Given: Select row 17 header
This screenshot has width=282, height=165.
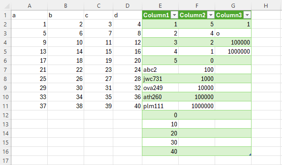Looking at the screenshot, I should 5,160.
